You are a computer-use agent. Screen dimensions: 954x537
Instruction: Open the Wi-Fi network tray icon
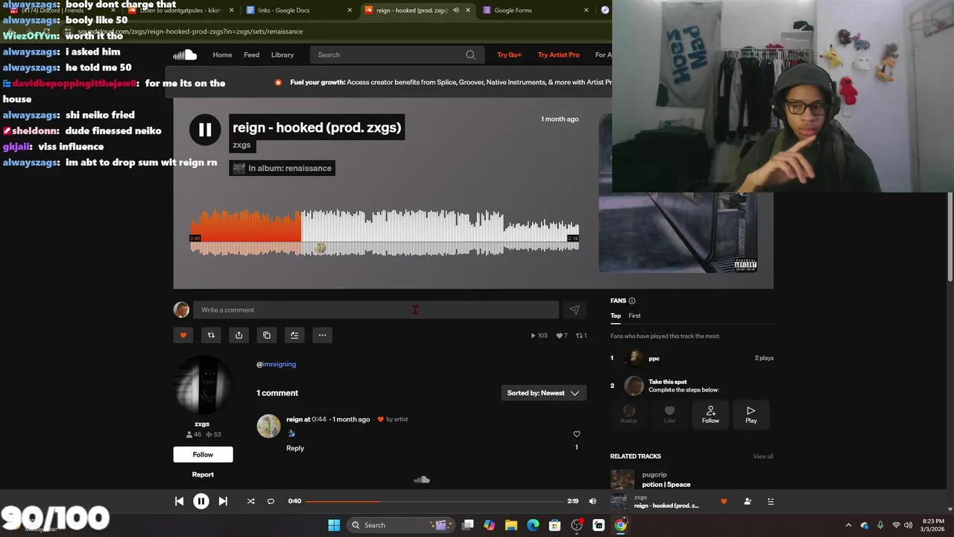pyautogui.click(x=896, y=525)
